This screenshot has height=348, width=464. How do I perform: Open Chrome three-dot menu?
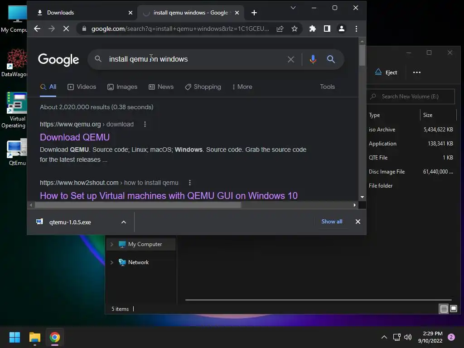tap(356, 29)
